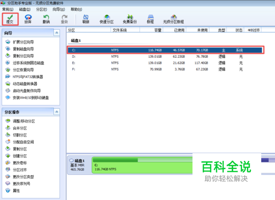Launch the 复制分区向导 wizard
This screenshot has height=200, width=275.
20,56
